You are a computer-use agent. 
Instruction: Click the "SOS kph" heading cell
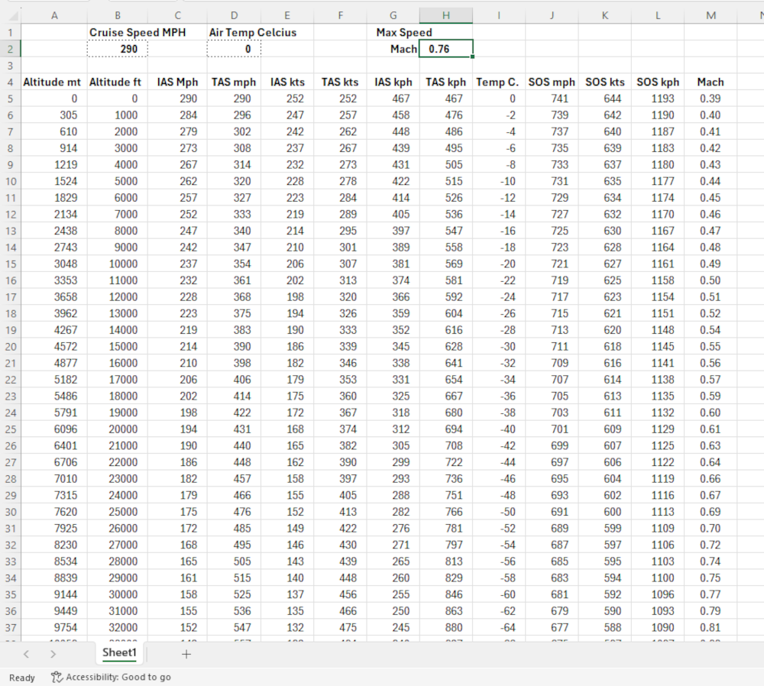[x=658, y=83]
